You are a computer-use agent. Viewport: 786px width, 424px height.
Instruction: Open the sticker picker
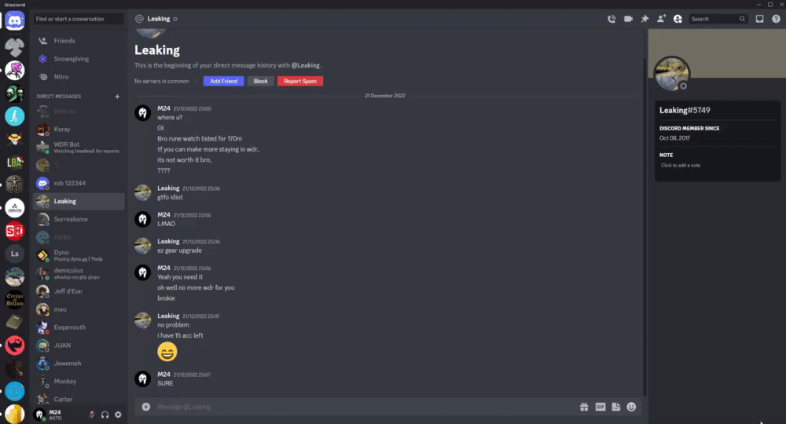click(x=616, y=407)
